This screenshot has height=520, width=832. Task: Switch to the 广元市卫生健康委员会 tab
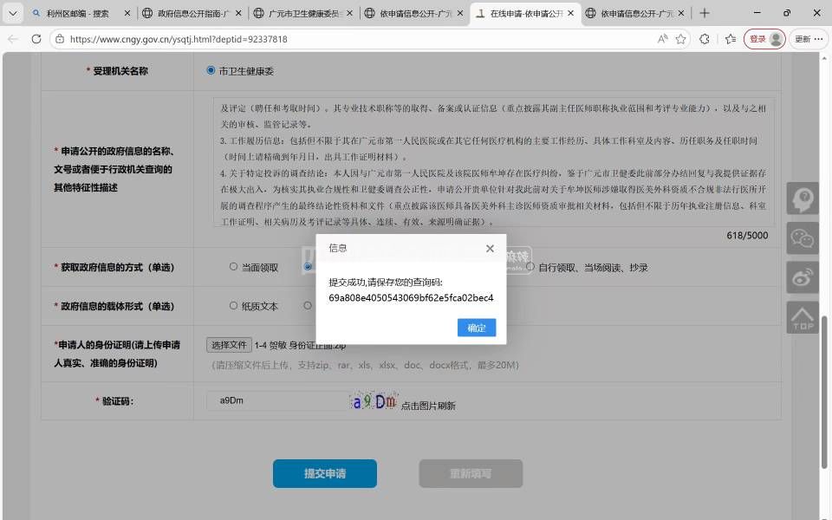point(304,13)
